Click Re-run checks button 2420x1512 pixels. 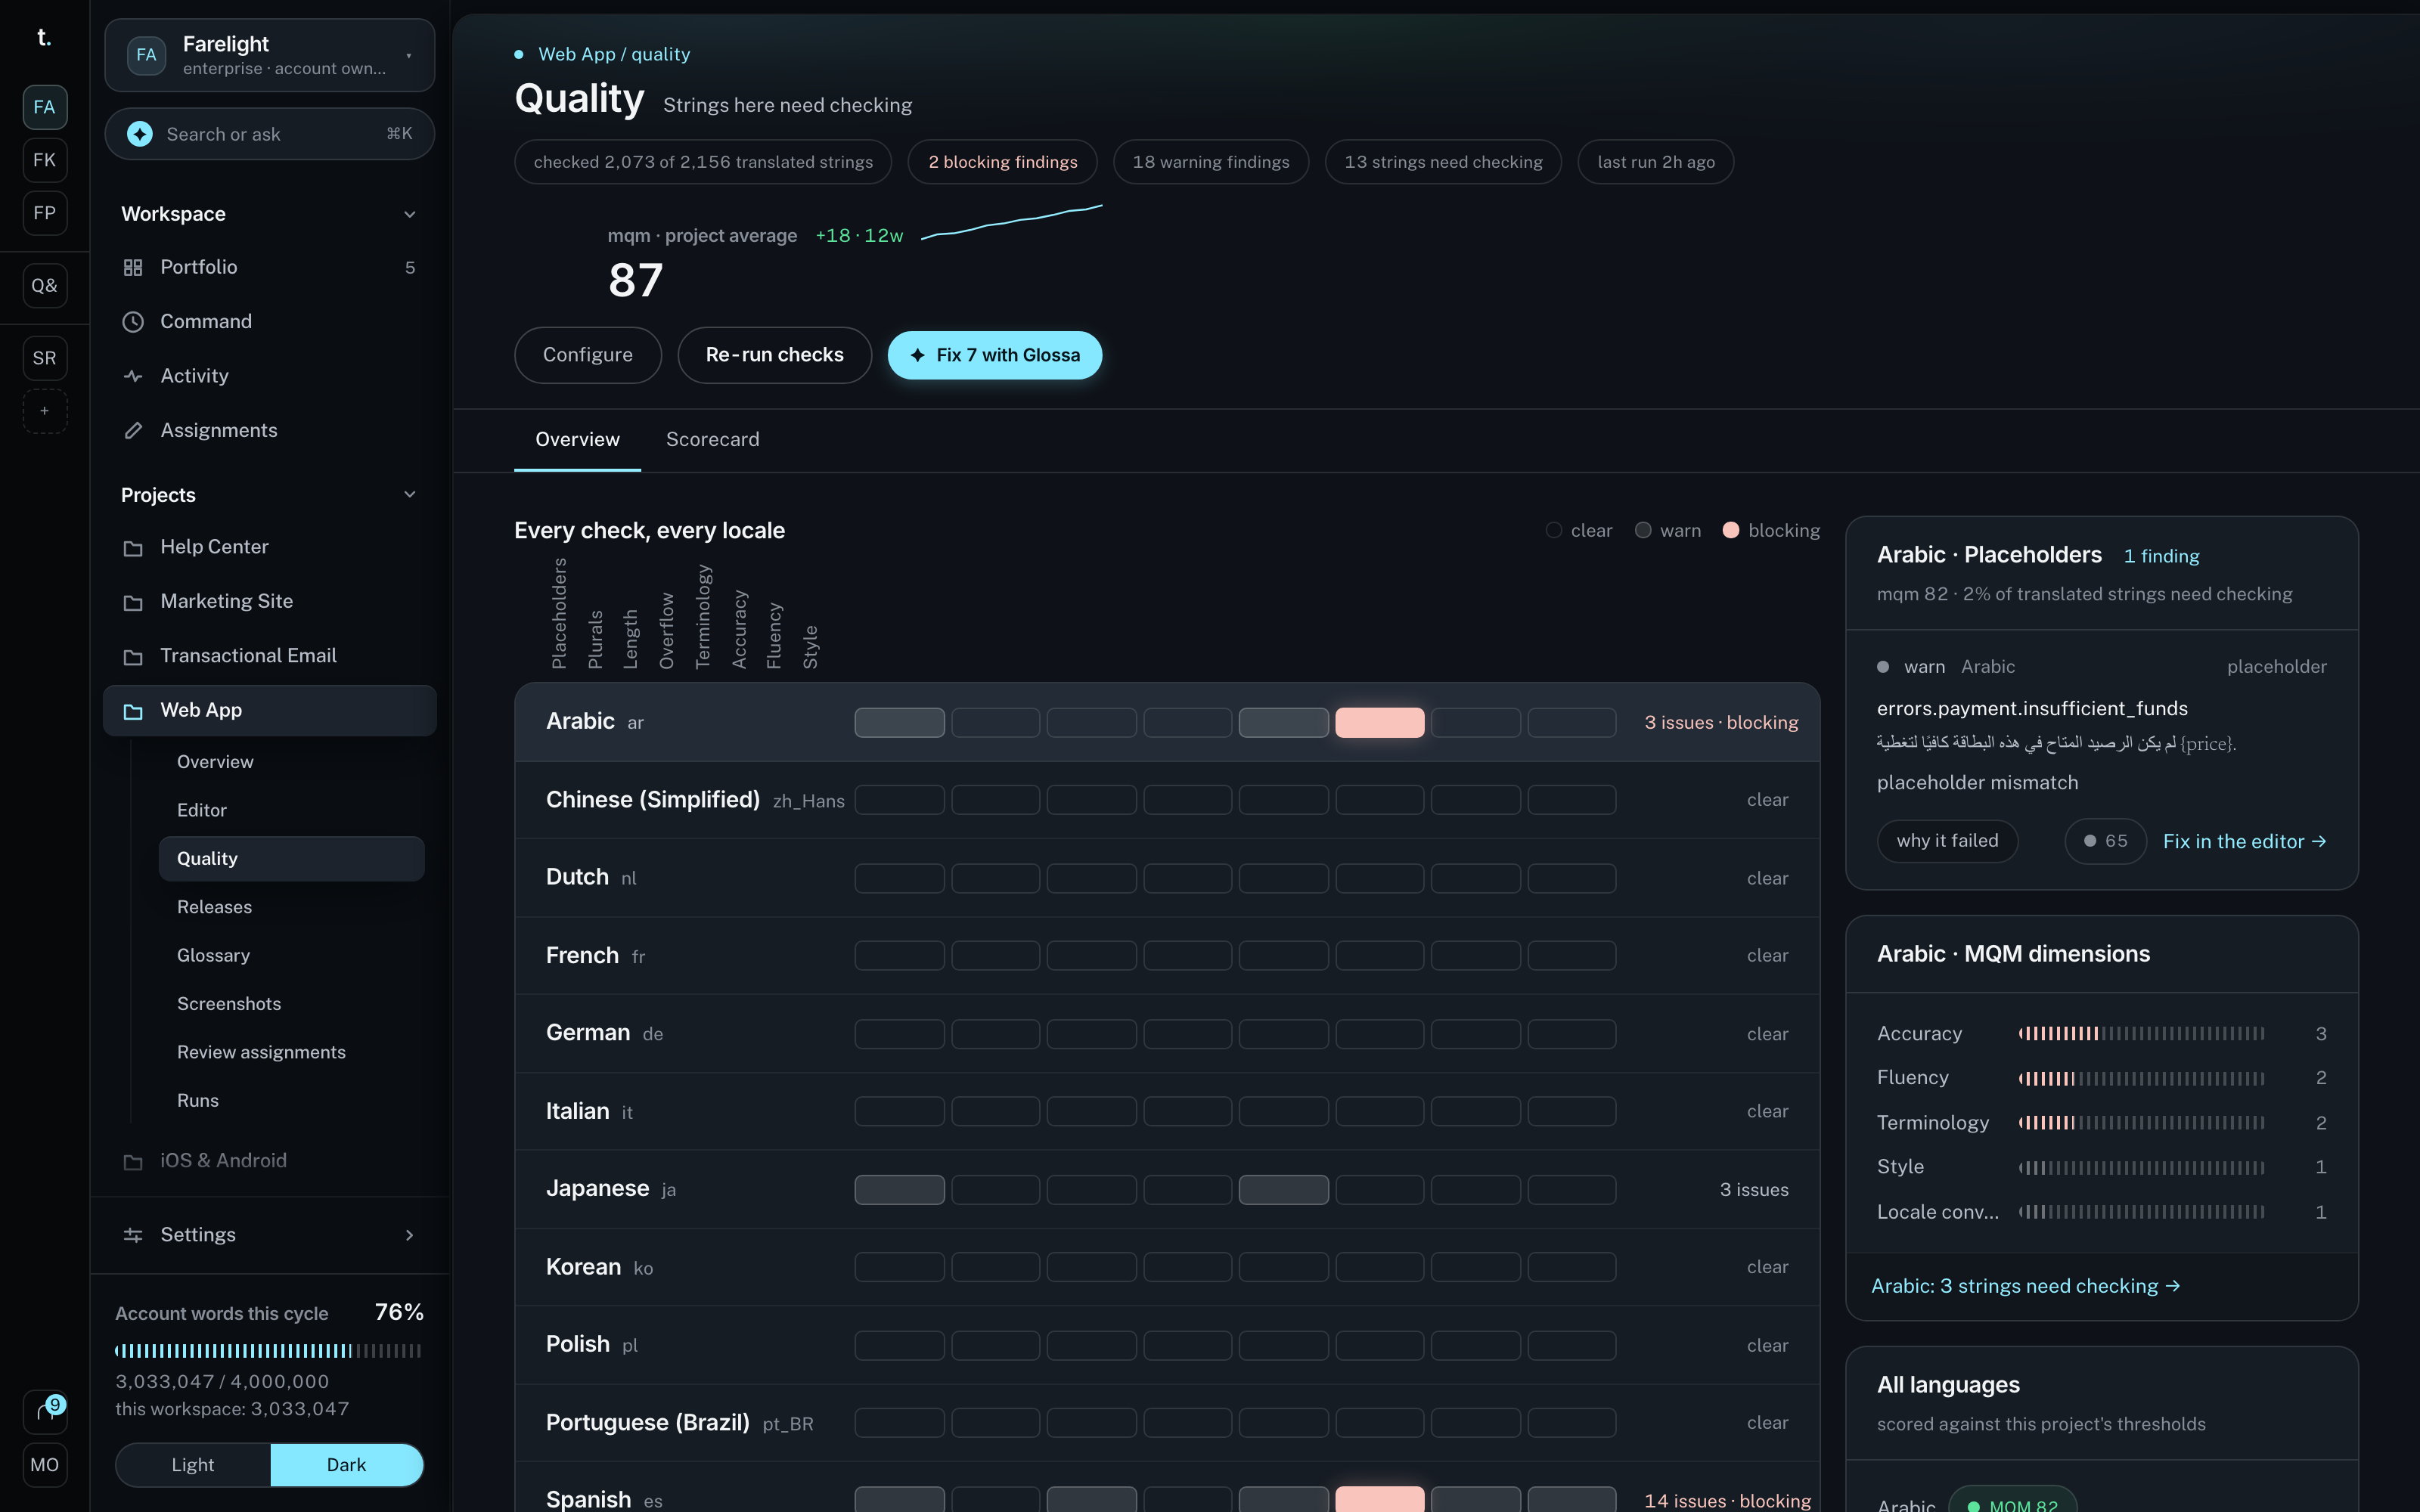pyautogui.click(x=775, y=355)
